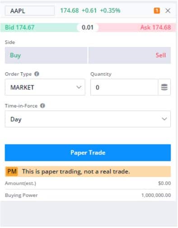
Task: Focus the Quantity input field
Action: coord(124,87)
